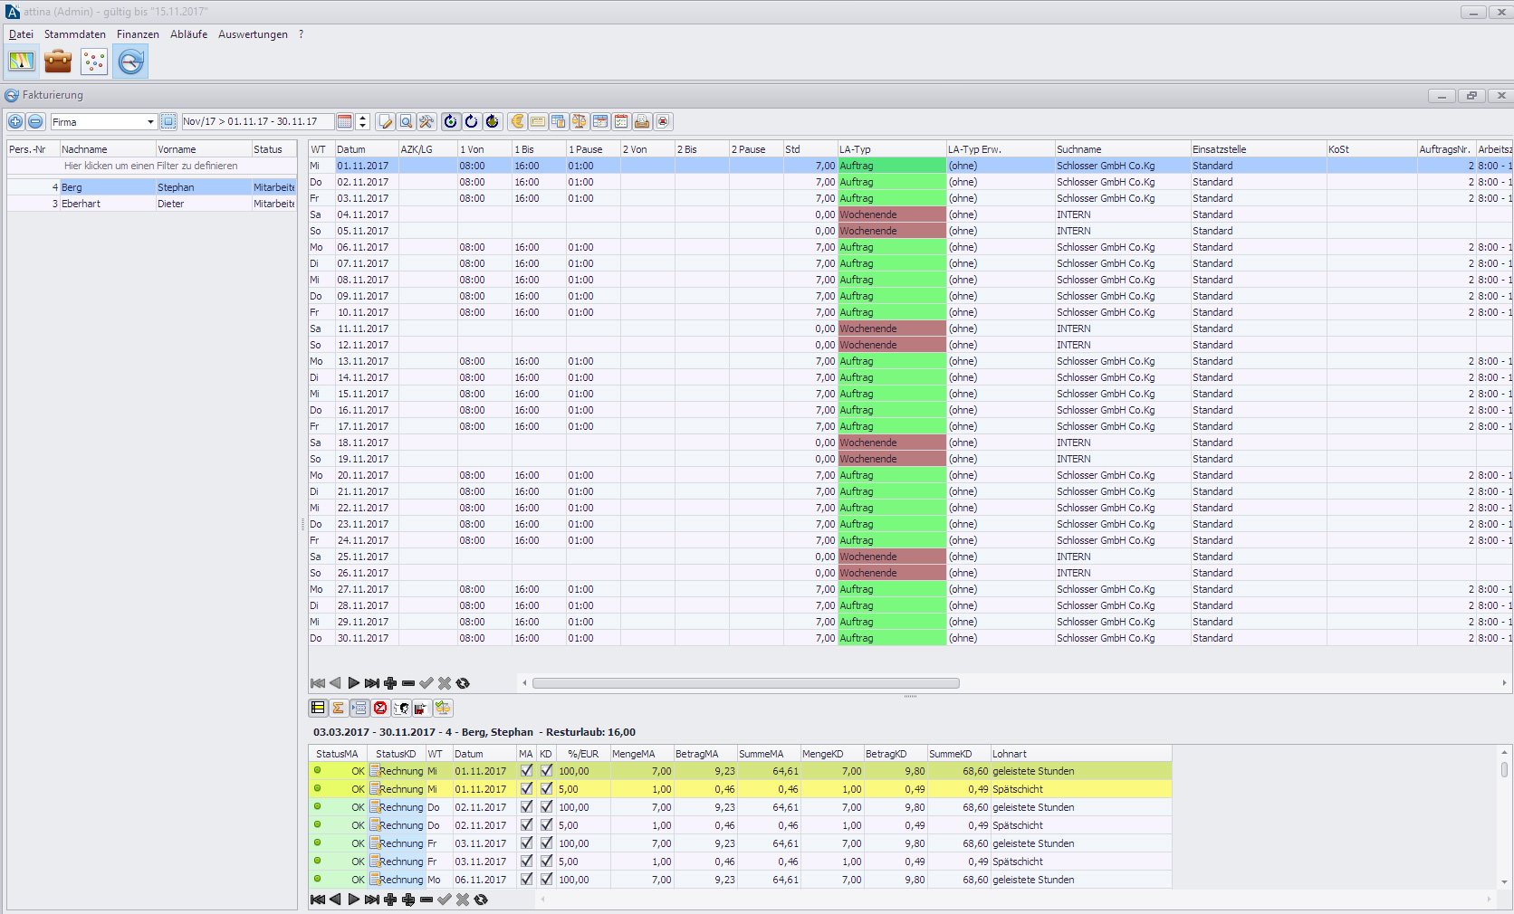This screenshot has height=914, width=1514.
Task: Click the pencil edit icon
Action: (386, 121)
